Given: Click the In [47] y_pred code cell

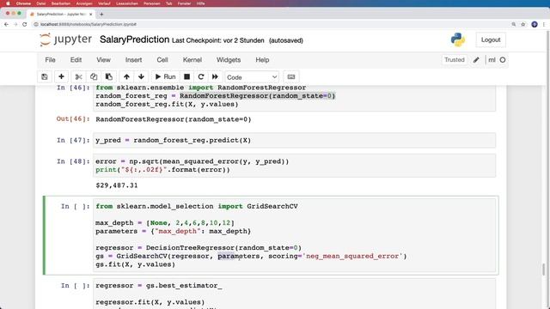Looking at the screenshot, I should pos(295,140).
